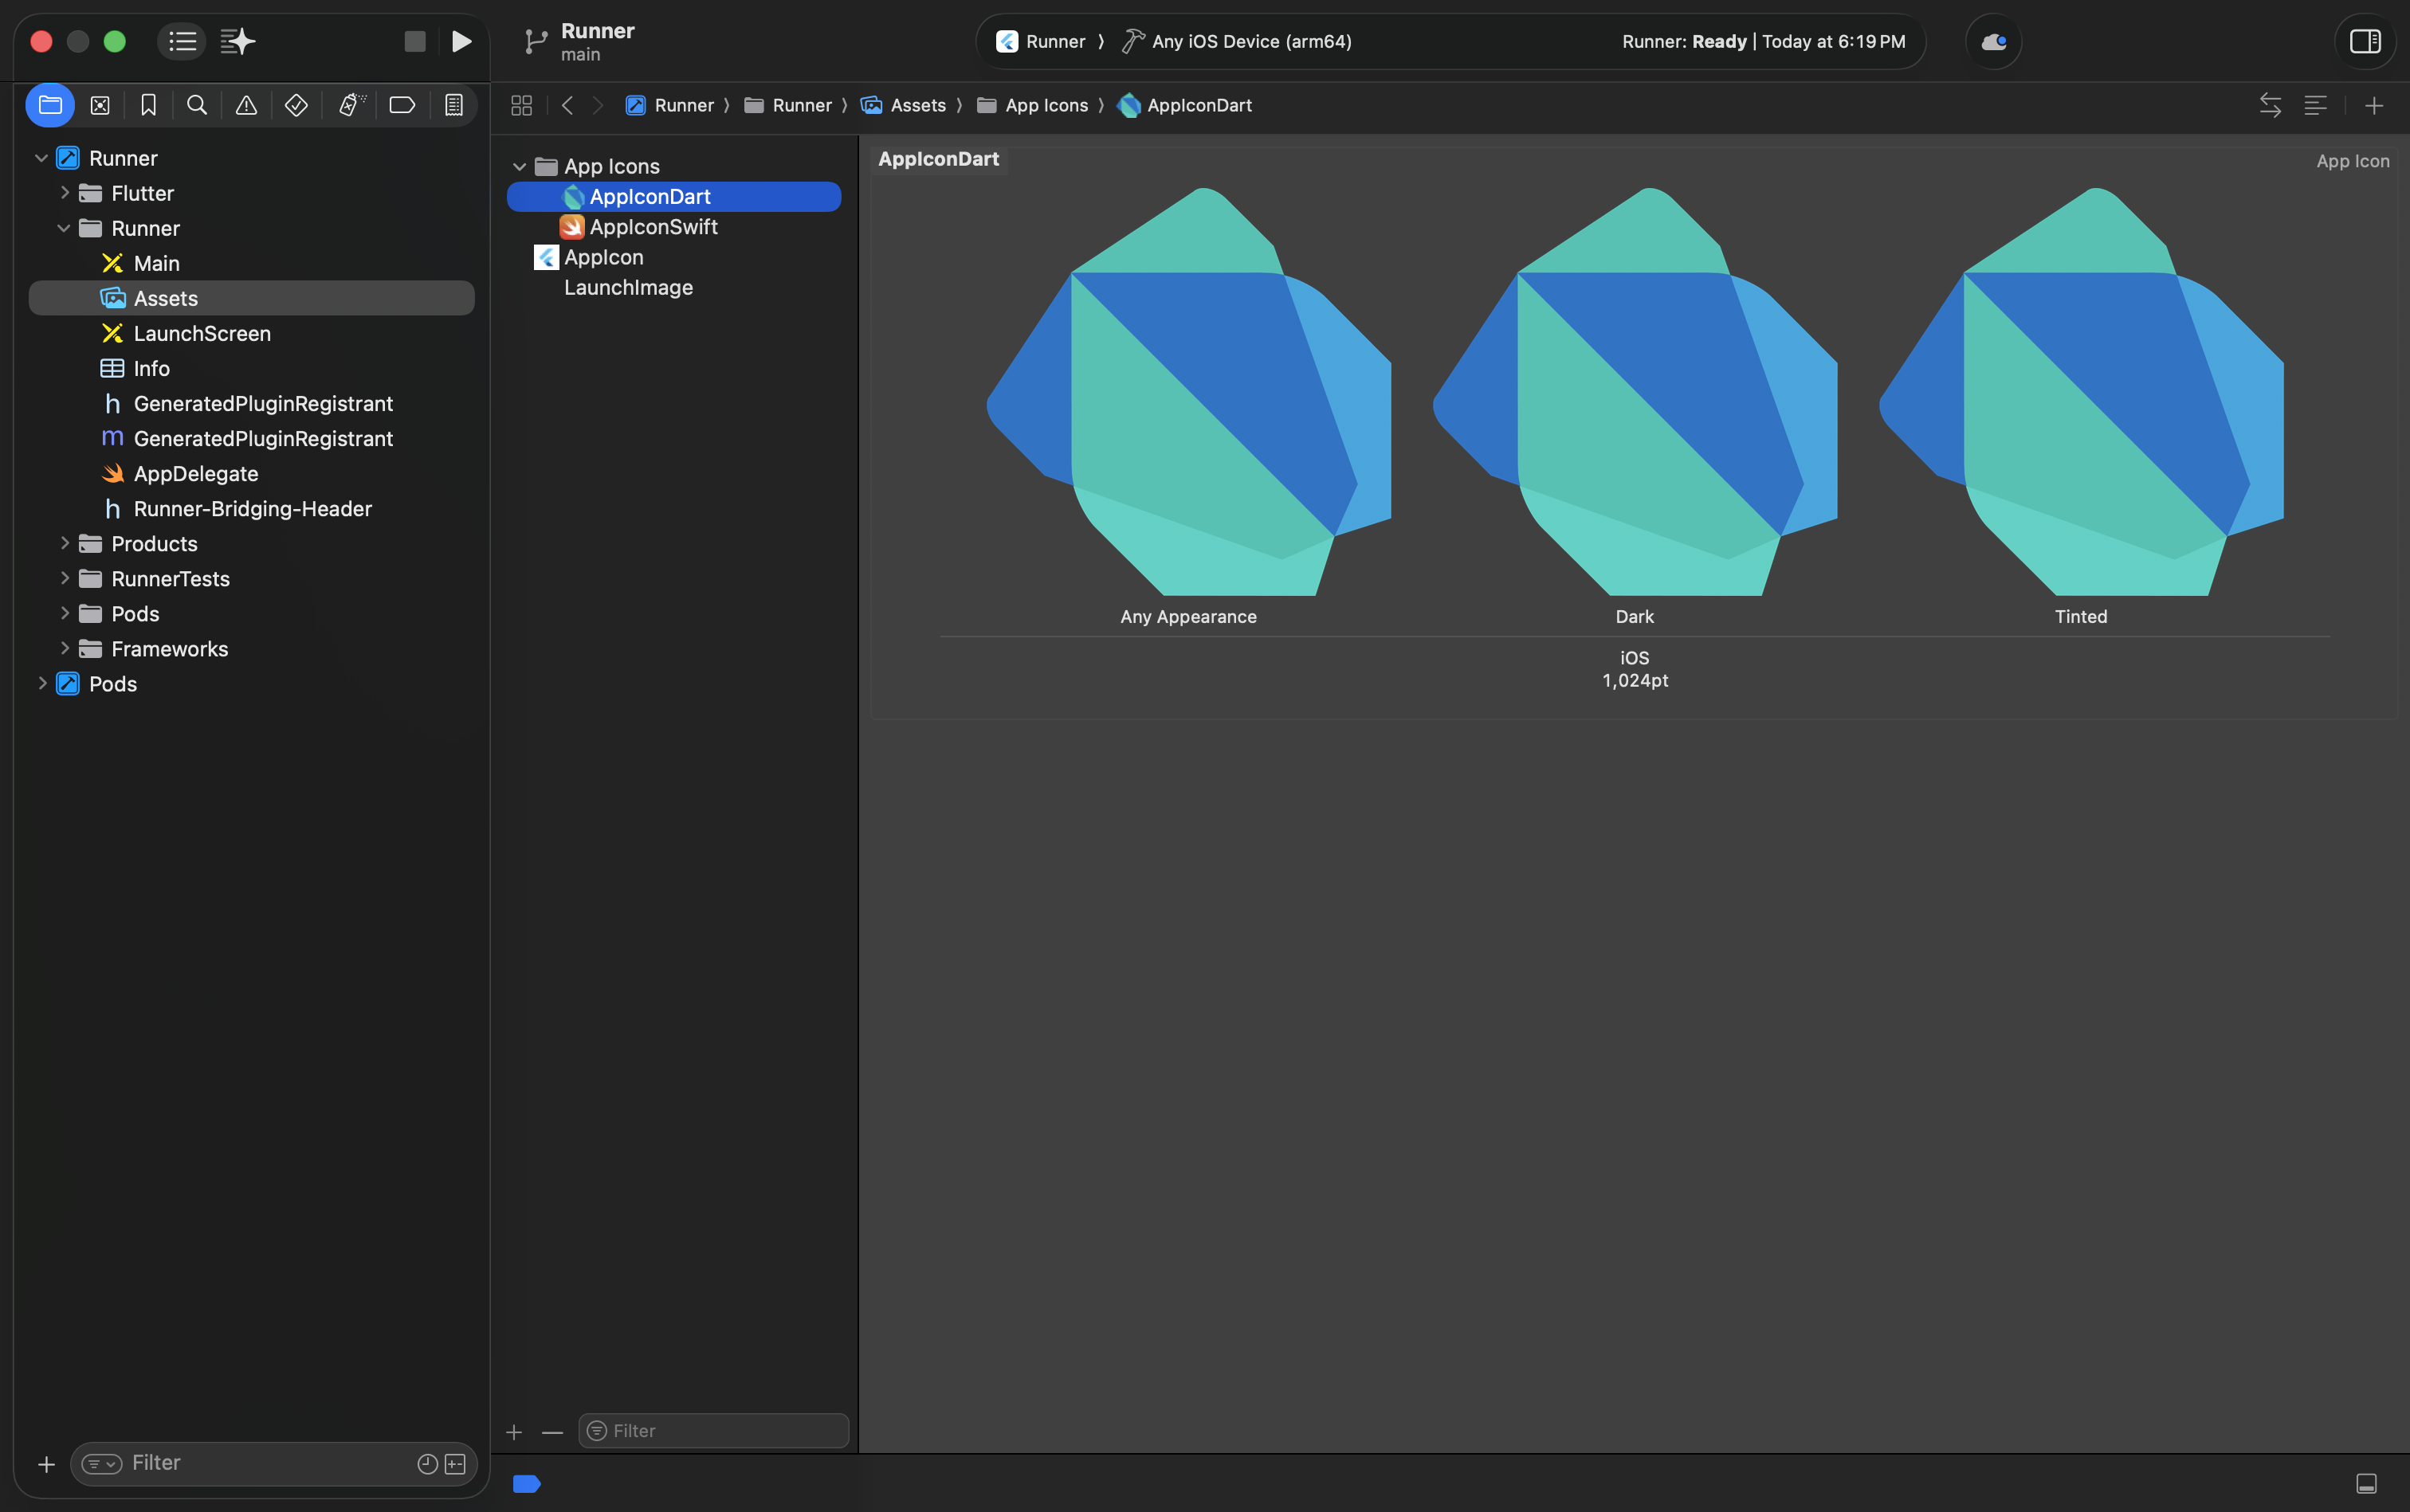
Task: Click the AppIconDart breadcrumb segment
Action: 1186,105
